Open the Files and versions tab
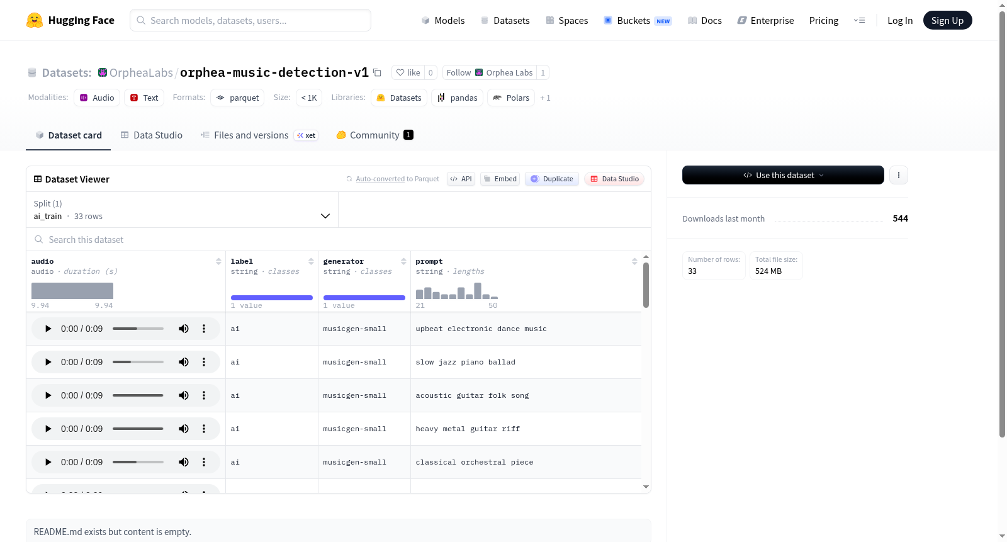1007x542 pixels. [259, 135]
